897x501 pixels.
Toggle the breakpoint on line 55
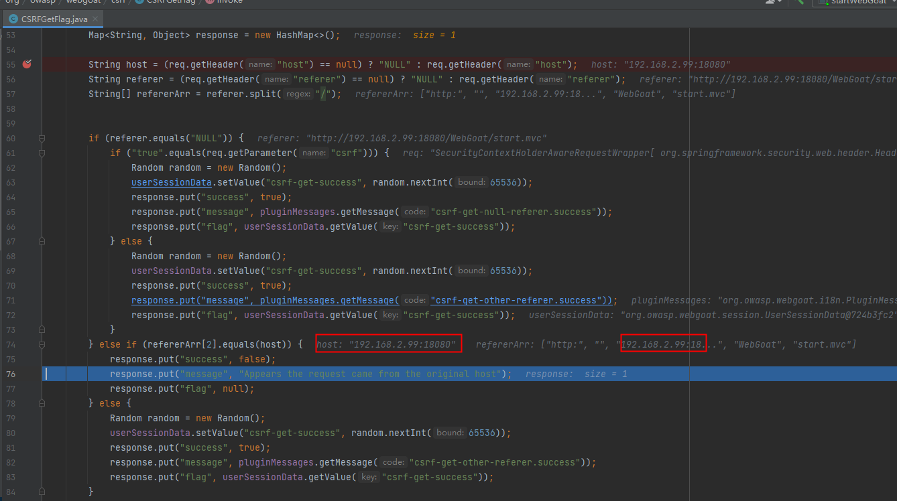[27, 64]
